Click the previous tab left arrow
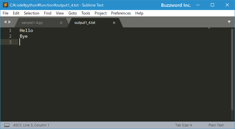The width and height of the screenshot is (235, 129). pyautogui.click(x=5, y=22)
